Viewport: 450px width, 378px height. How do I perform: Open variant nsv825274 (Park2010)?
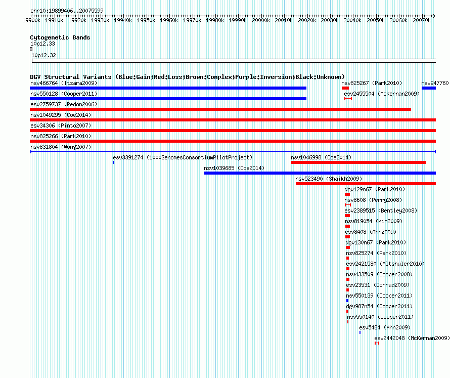376,253
